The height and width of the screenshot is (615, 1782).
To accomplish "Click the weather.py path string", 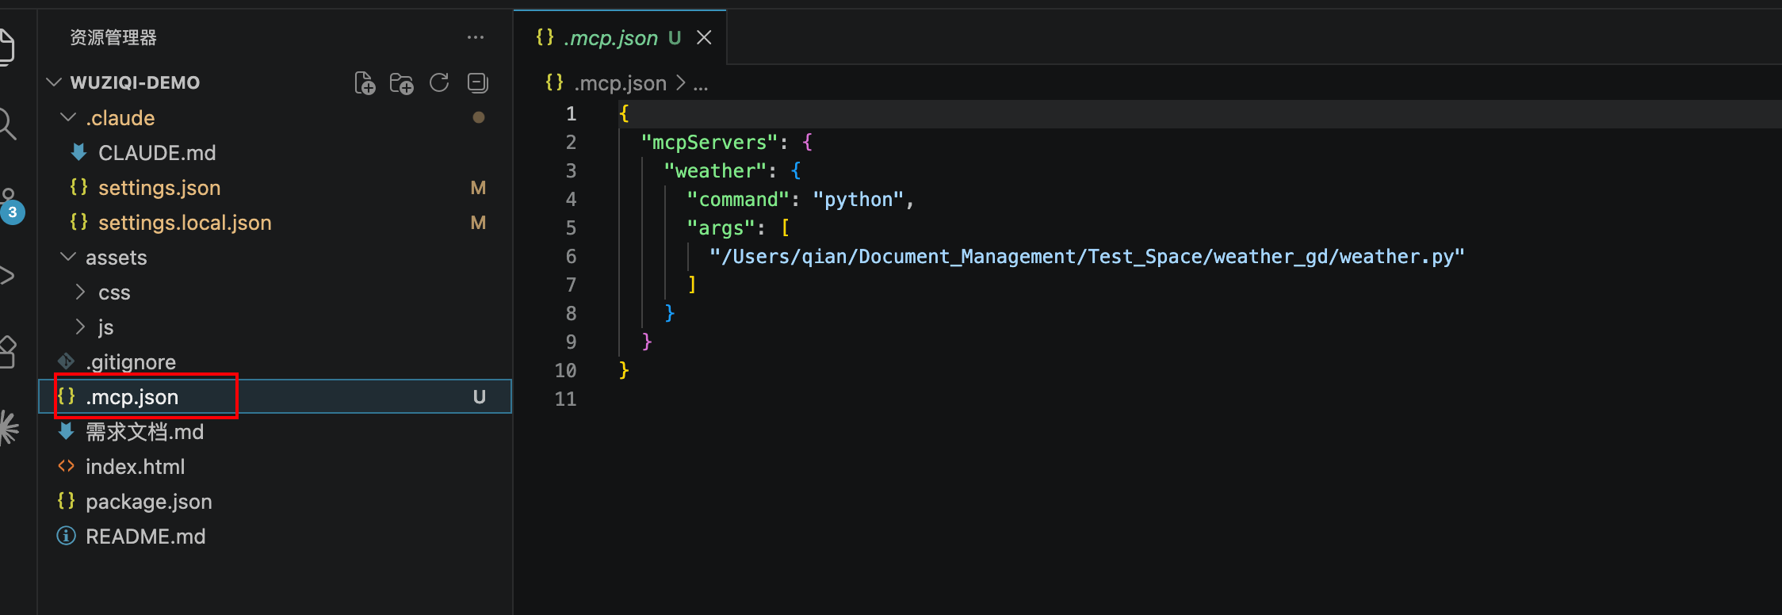I will click(1087, 256).
